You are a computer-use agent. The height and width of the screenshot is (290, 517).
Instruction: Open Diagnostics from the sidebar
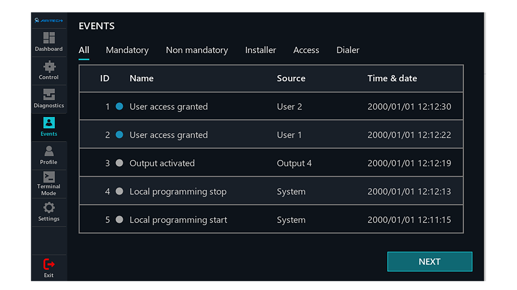point(49,98)
